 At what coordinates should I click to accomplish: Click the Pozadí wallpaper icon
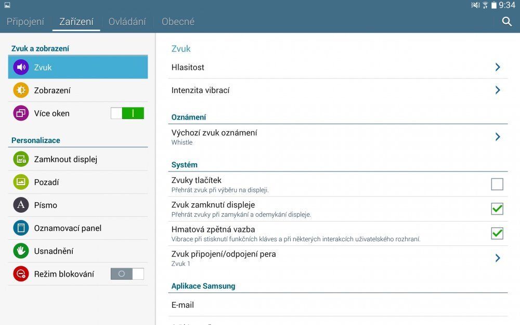(20, 182)
